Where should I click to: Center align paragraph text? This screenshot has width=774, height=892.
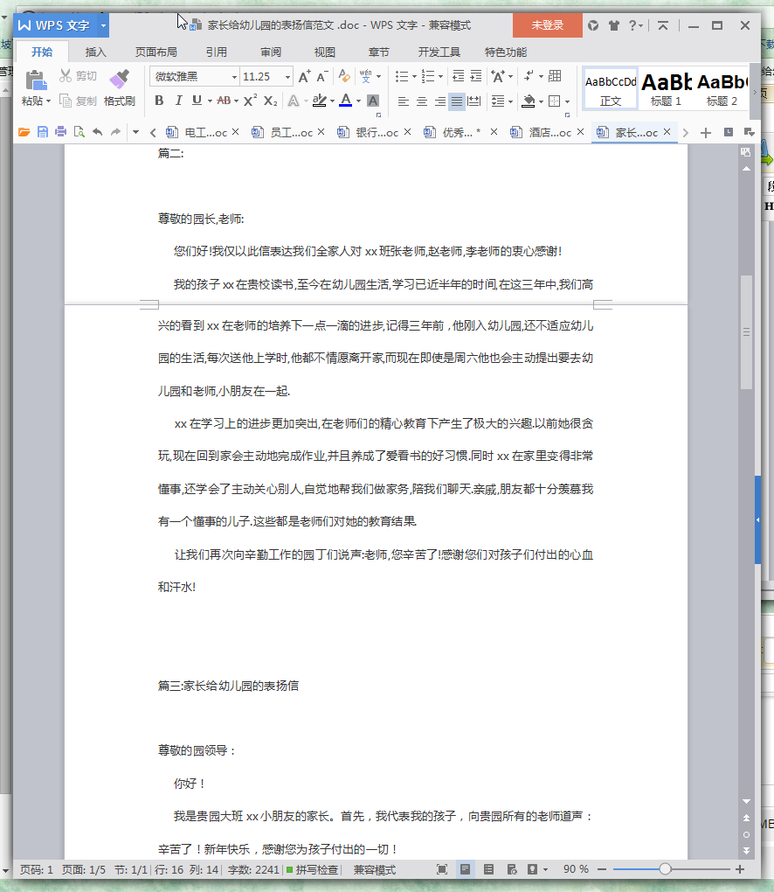pyautogui.click(x=422, y=101)
